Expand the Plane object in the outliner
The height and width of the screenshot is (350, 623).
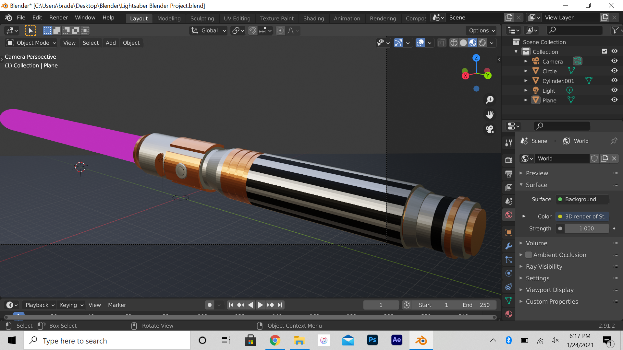pos(526,100)
